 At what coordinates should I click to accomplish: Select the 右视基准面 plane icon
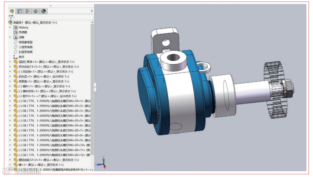[x=16, y=52]
